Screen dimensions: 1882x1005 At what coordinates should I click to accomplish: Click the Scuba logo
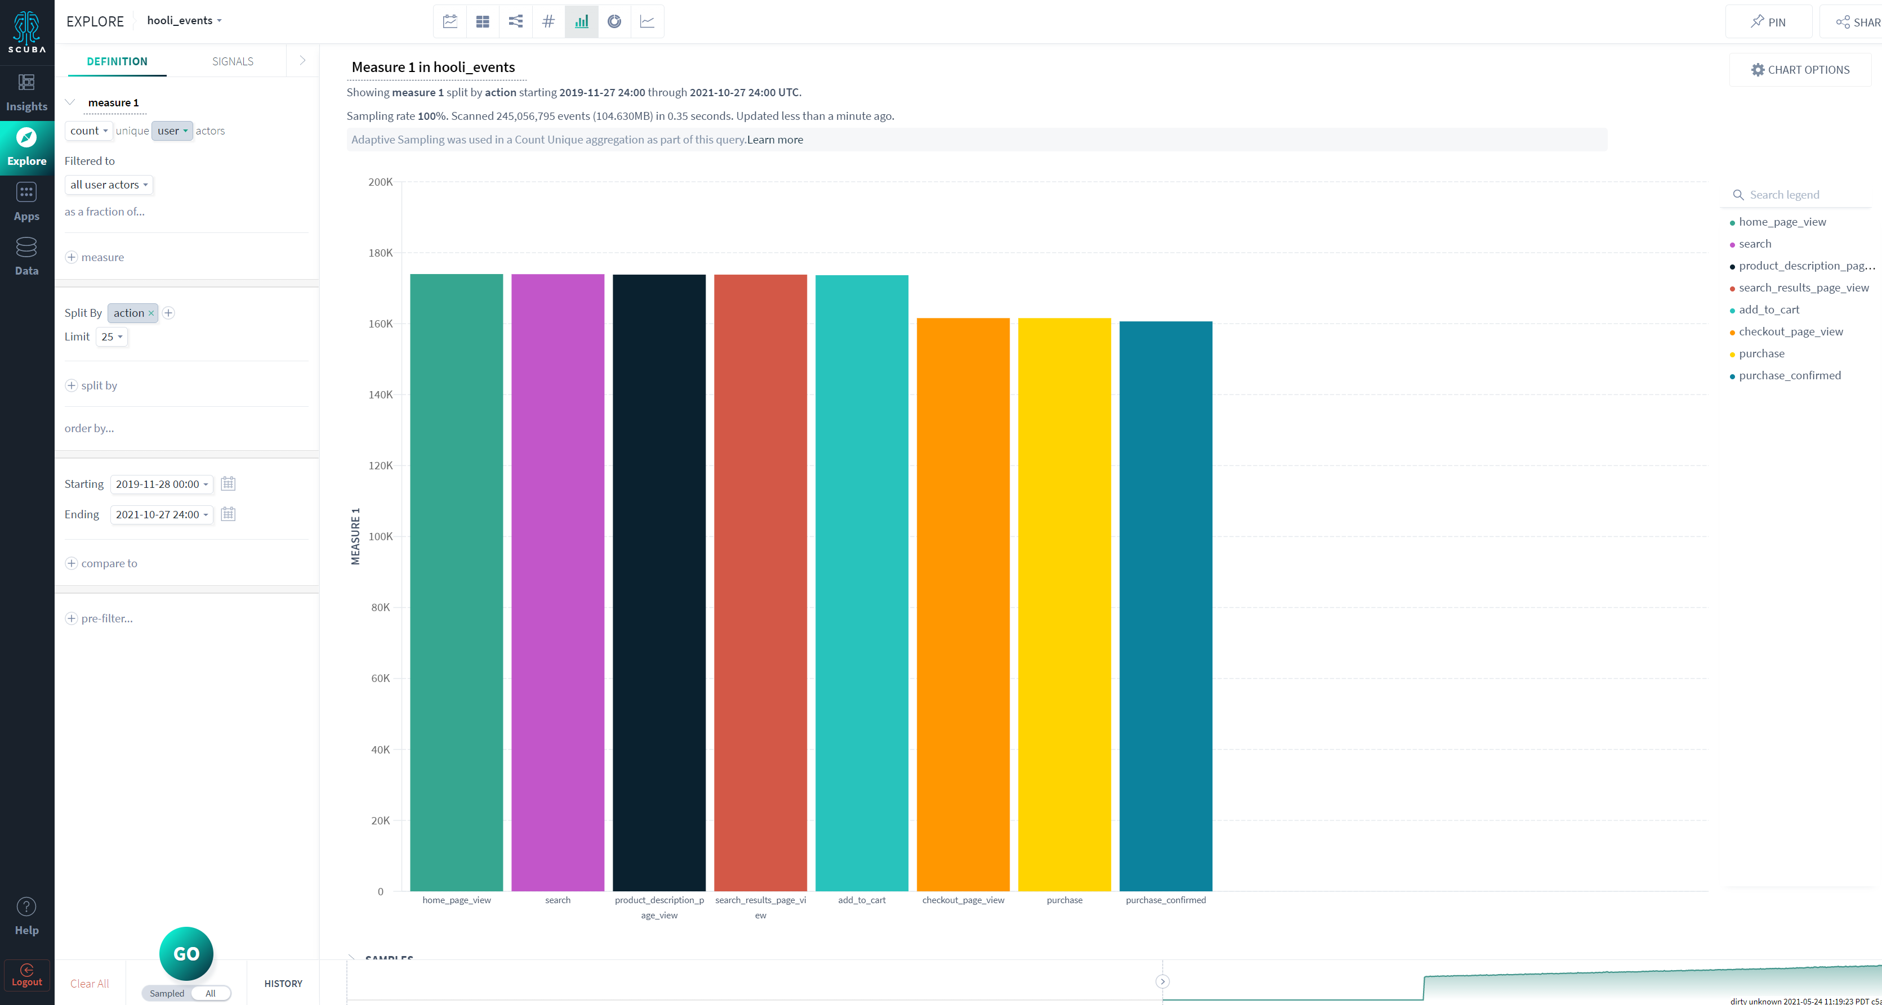[27, 32]
